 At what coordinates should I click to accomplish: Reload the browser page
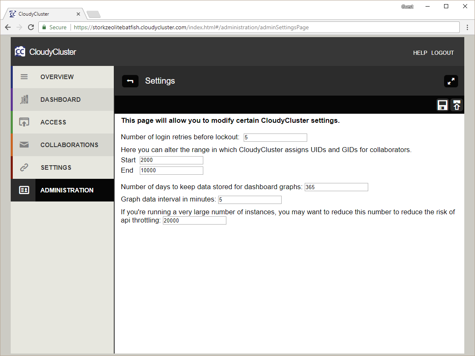(x=31, y=27)
